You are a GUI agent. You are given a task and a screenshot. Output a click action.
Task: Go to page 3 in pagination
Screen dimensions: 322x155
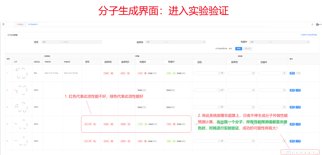point(297,153)
